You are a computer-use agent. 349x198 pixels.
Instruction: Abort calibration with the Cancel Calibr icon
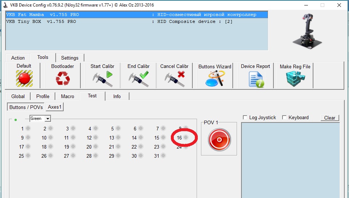point(174,78)
